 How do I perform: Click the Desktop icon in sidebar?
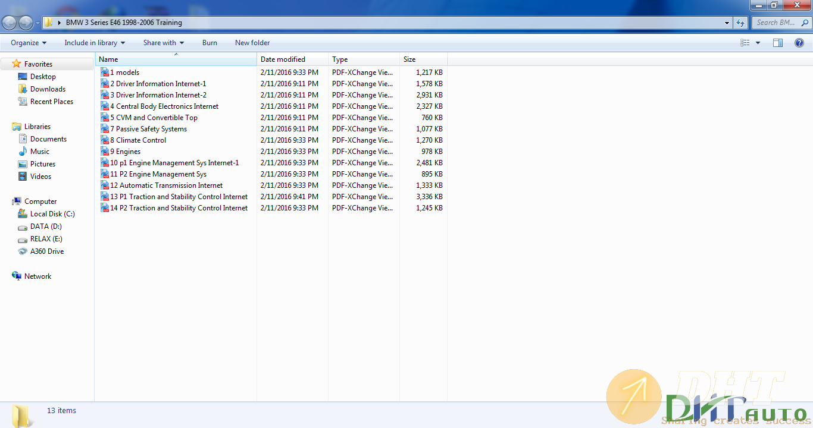23,77
